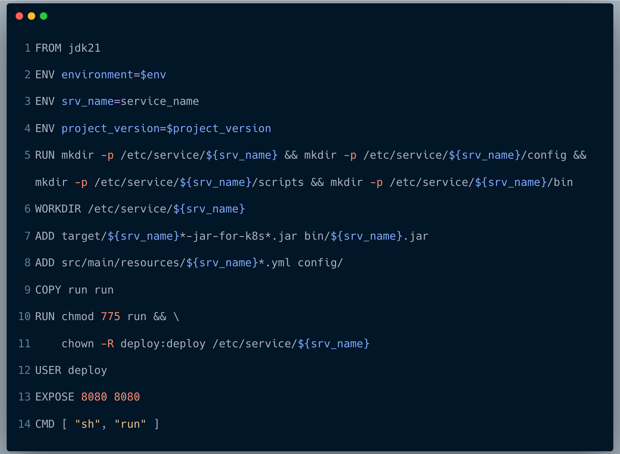The width and height of the screenshot is (620, 454).
Task: Click the EXPOSE 8080 8080 statement
Action: click(87, 397)
